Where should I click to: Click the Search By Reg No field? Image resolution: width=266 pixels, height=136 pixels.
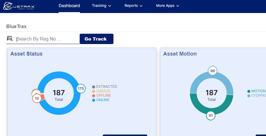pos(47,39)
